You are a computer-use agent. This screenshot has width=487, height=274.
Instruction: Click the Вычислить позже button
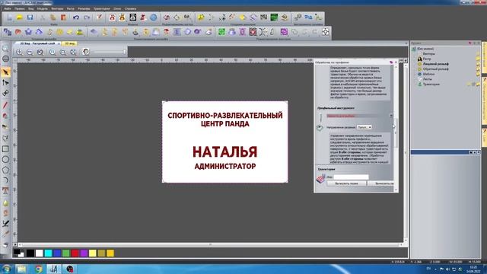[347, 183]
